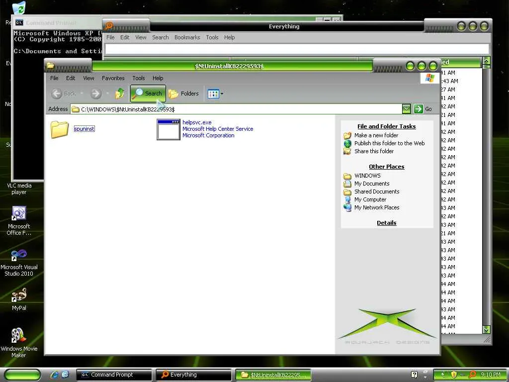
Task: Open Explorer Tools menu
Action: coord(139,78)
